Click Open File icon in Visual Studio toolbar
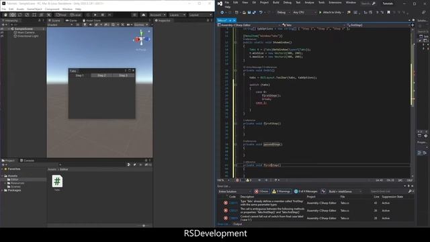Viewport: 430px width, 242px height. pos(244,12)
